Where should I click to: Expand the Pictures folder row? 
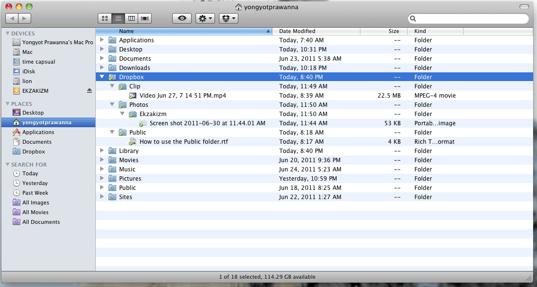point(102,178)
